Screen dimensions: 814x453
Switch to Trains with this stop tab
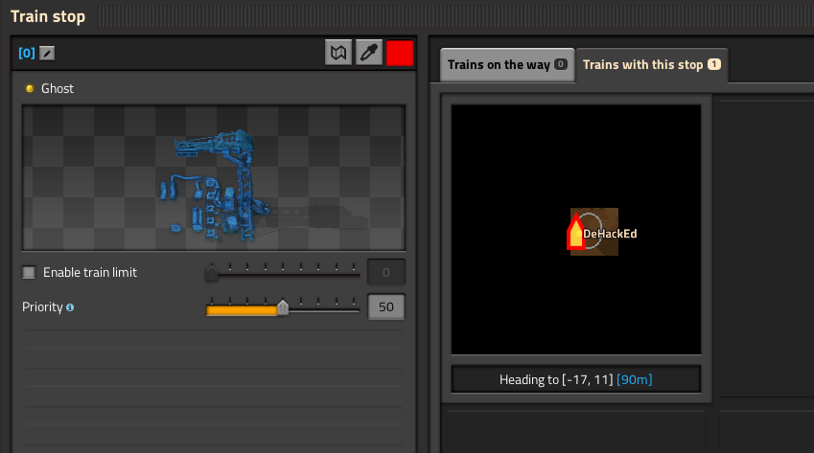[x=652, y=65]
